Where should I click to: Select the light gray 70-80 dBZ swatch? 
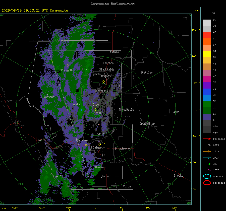pos(207,23)
